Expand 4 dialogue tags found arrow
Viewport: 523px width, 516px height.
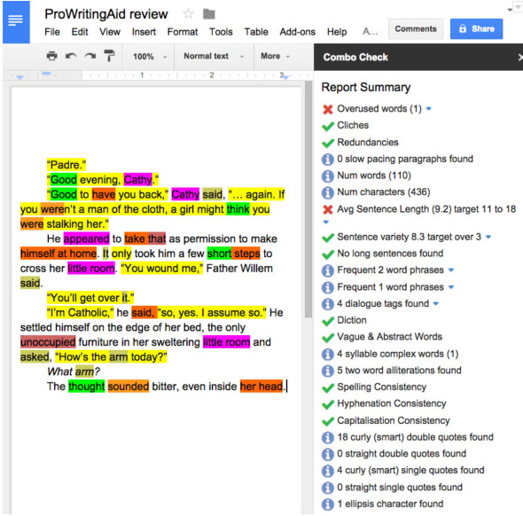[x=435, y=303]
